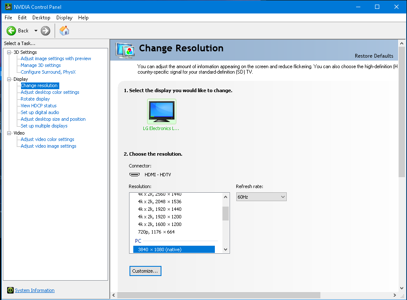Open Adjust video color settings

[47, 139]
